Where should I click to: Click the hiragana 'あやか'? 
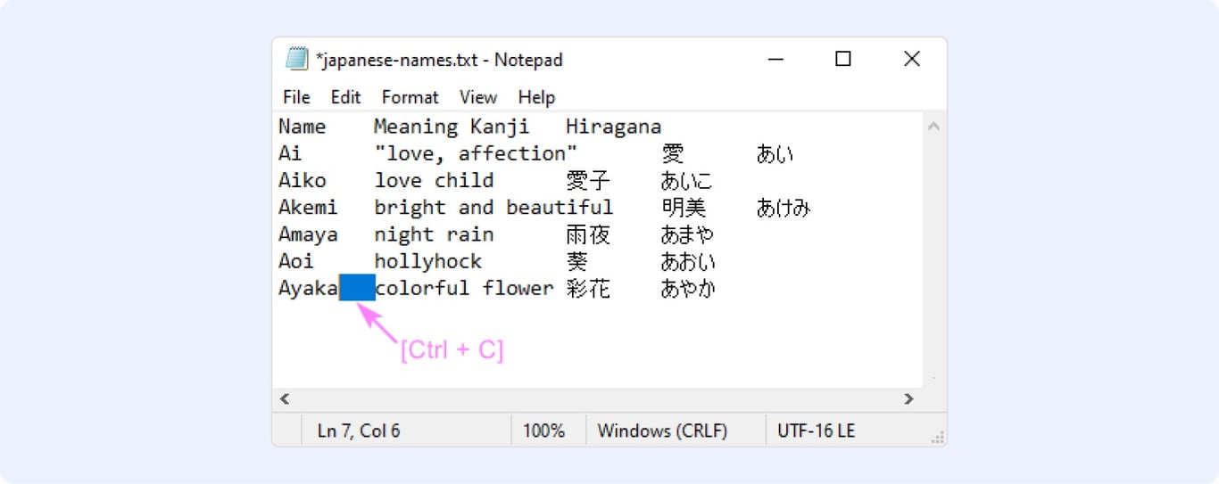(687, 289)
